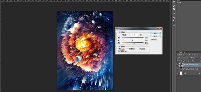
Task: Open the Clone Source stamp icon in the dock
Action: [x=174, y=13]
